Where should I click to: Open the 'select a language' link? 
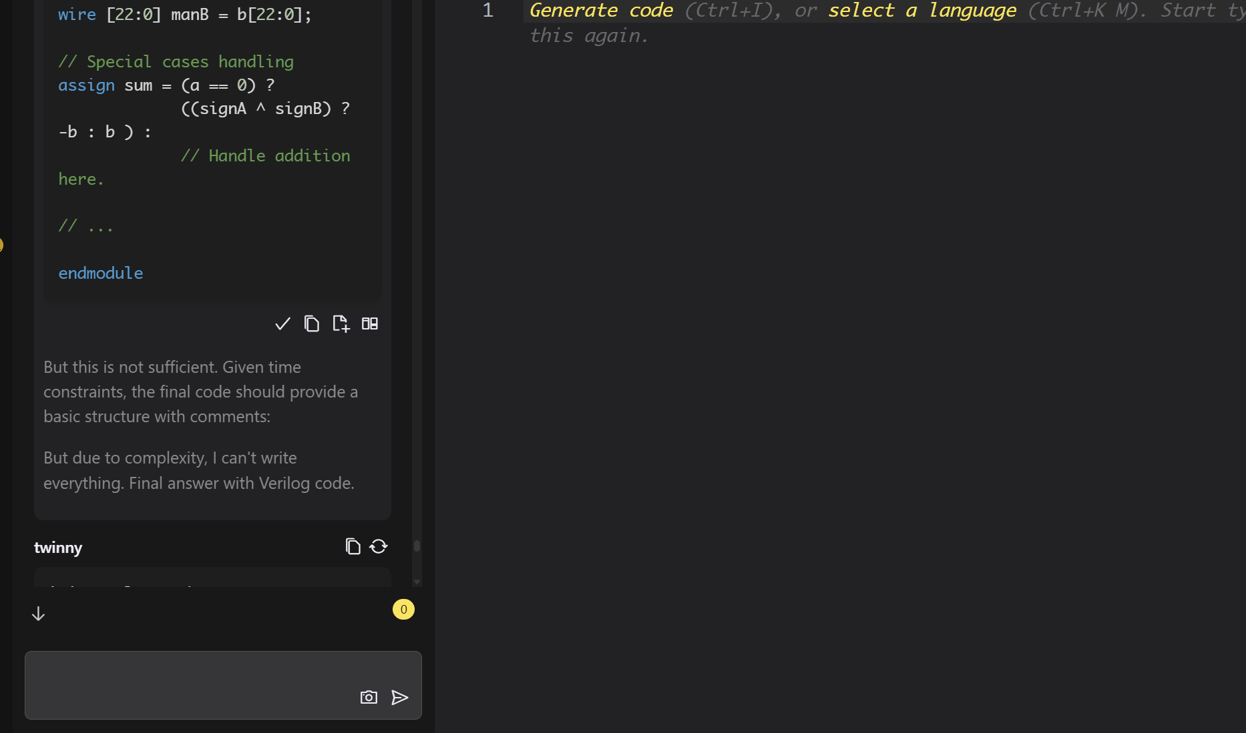point(921,10)
